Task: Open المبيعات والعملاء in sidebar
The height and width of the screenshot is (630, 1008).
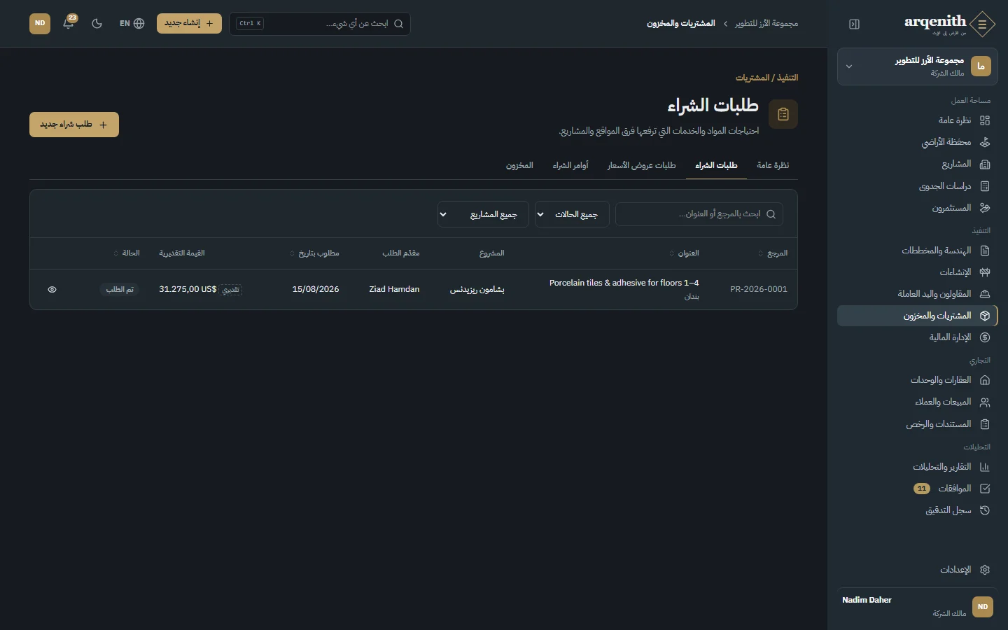Action: [918, 402]
